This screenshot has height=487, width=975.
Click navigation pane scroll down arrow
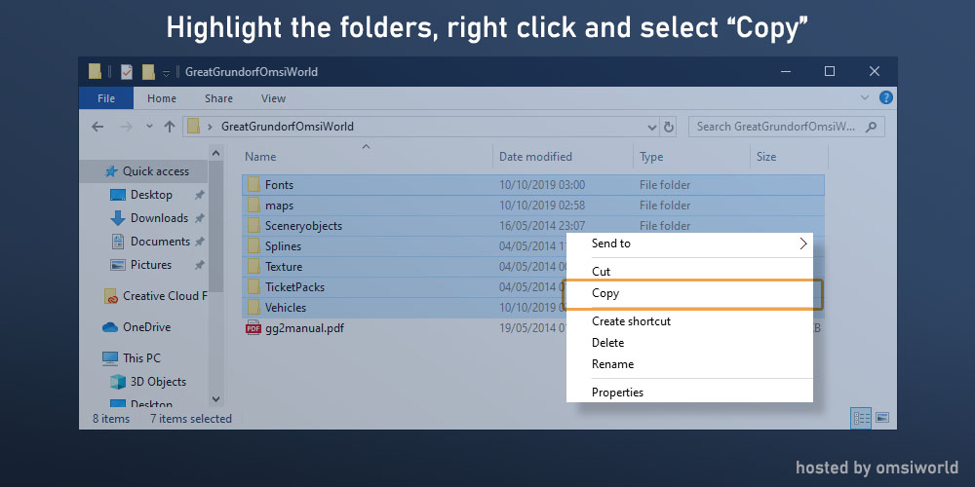[215, 399]
